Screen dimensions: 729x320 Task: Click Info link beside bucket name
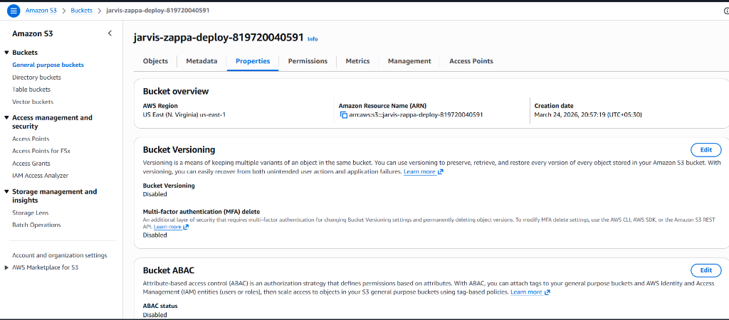(x=313, y=39)
